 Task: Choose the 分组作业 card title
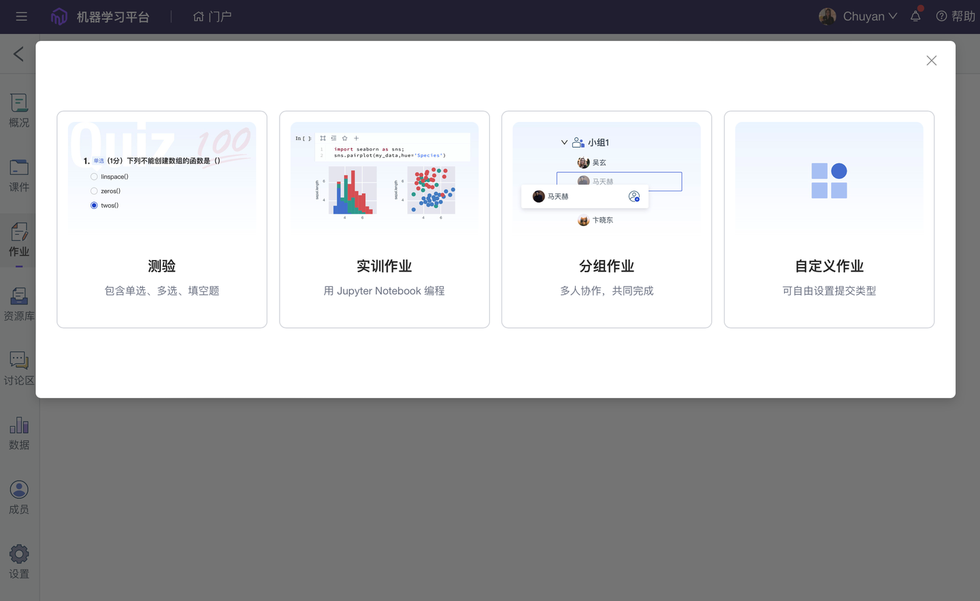coord(607,266)
